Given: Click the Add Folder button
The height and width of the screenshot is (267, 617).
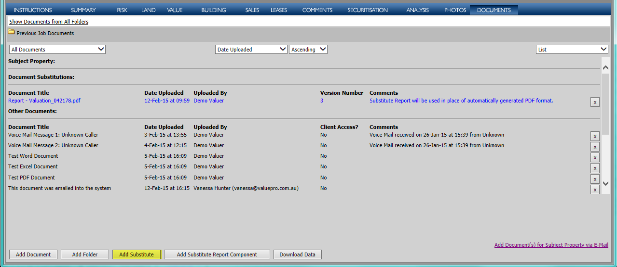Looking at the screenshot, I should [85, 254].
